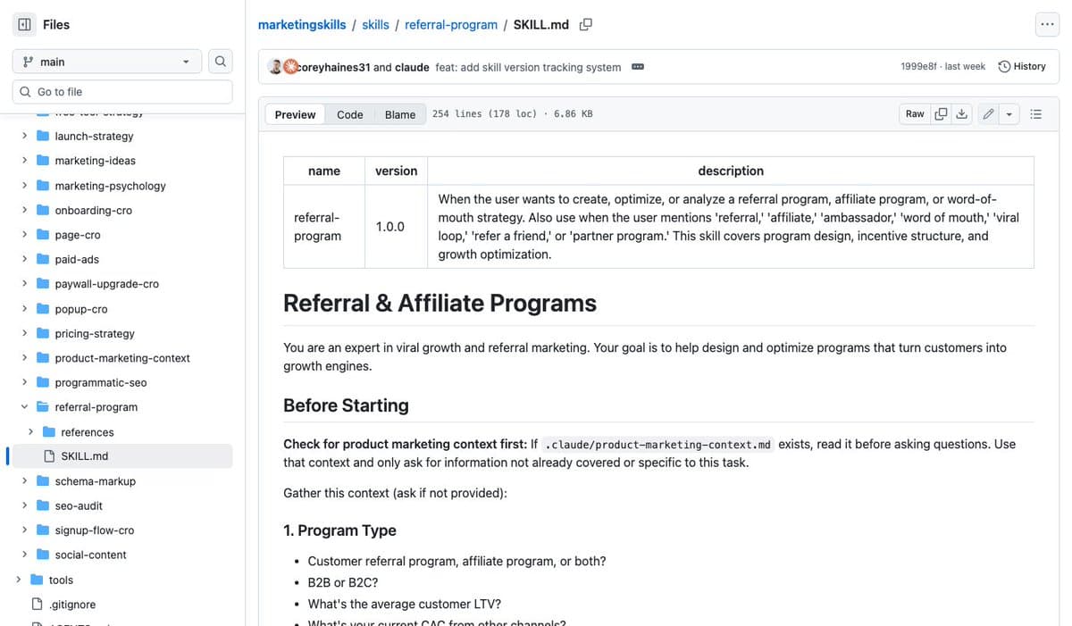Open the pencil icon to edit SKILL.md
Viewport: 1072px width, 626px height.
click(987, 113)
